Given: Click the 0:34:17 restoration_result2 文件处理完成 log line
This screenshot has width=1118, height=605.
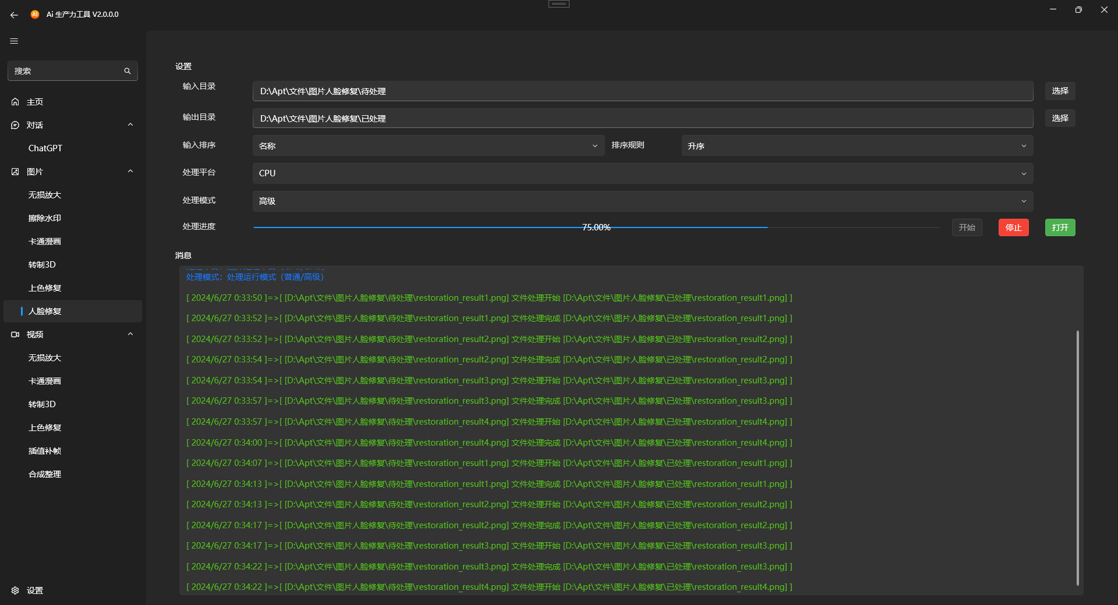Looking at the screenshot, I should [489, 525].
